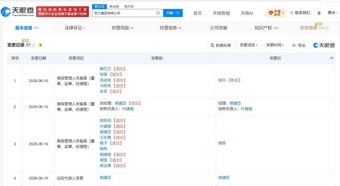This screenshot has height=186, width=340.
Task: Open 张丹 newly added person link
Action: point(222,80)
